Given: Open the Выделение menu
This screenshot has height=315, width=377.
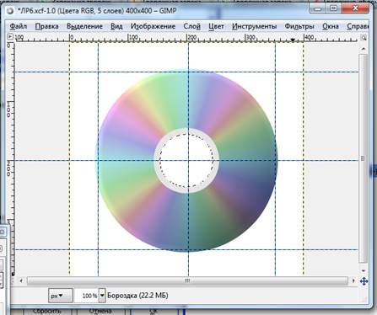Looking at the screenshot, I should click(84, 26).
